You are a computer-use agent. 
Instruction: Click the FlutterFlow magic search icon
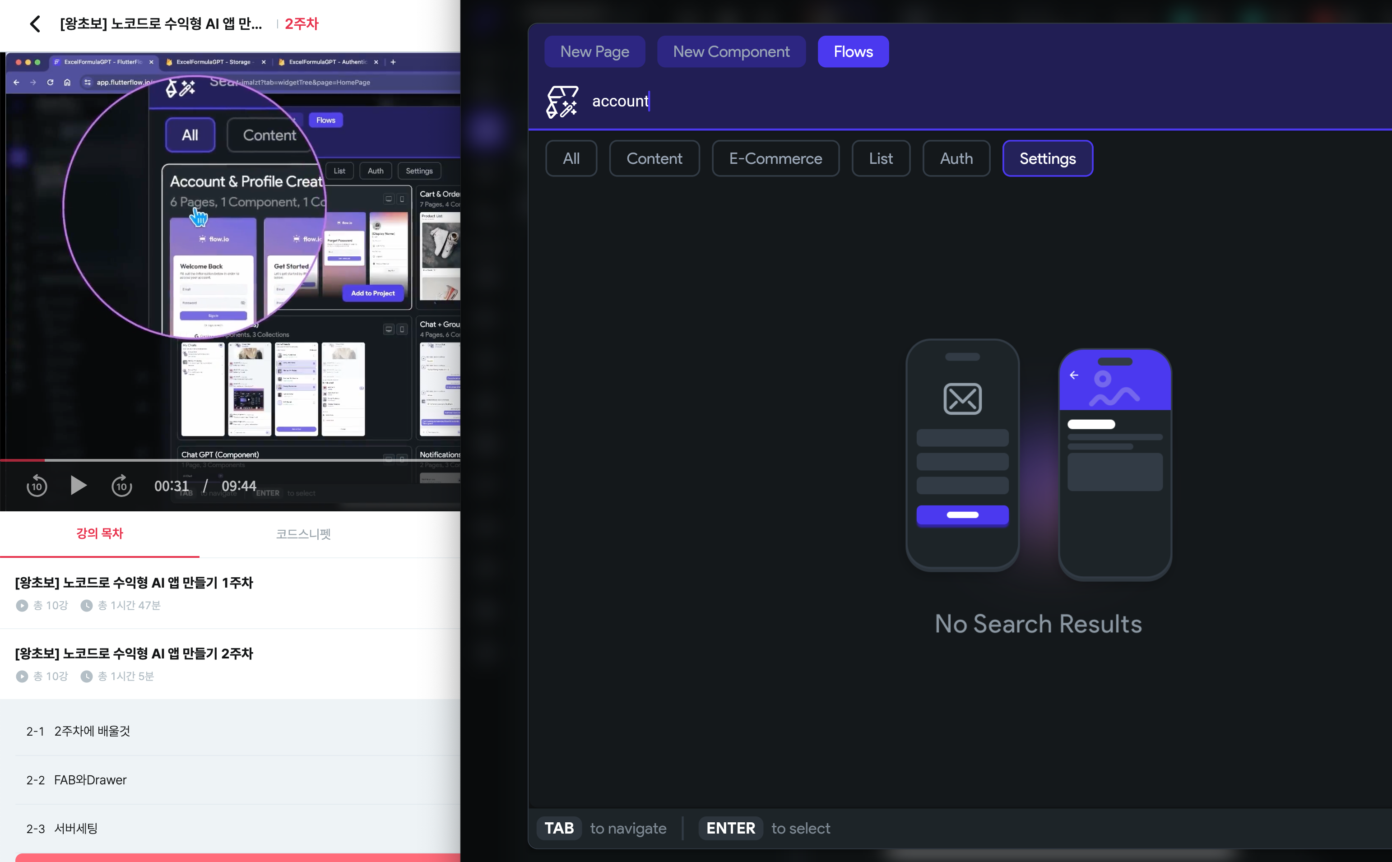pos(562,102)
